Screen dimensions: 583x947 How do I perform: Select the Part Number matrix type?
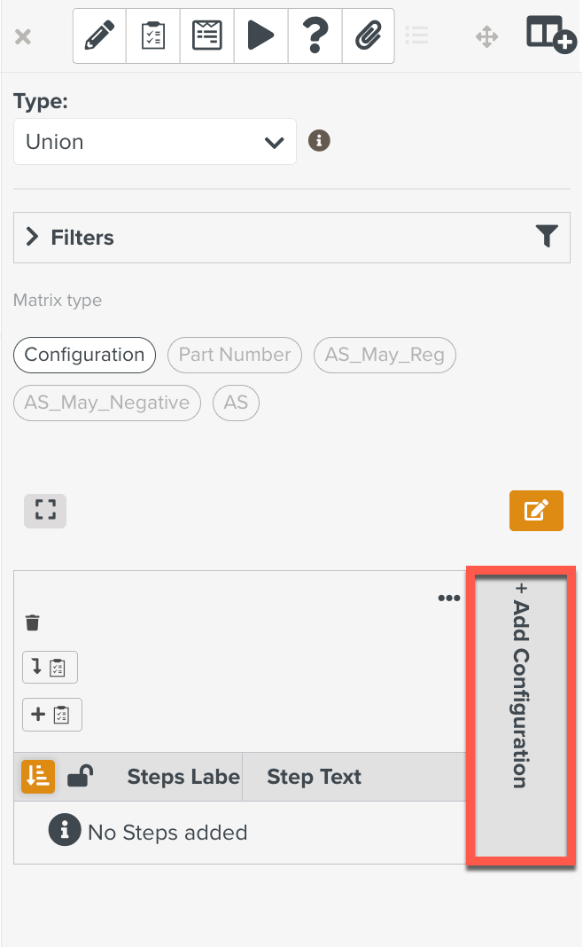pyautogui.click(x=234, y=355)
